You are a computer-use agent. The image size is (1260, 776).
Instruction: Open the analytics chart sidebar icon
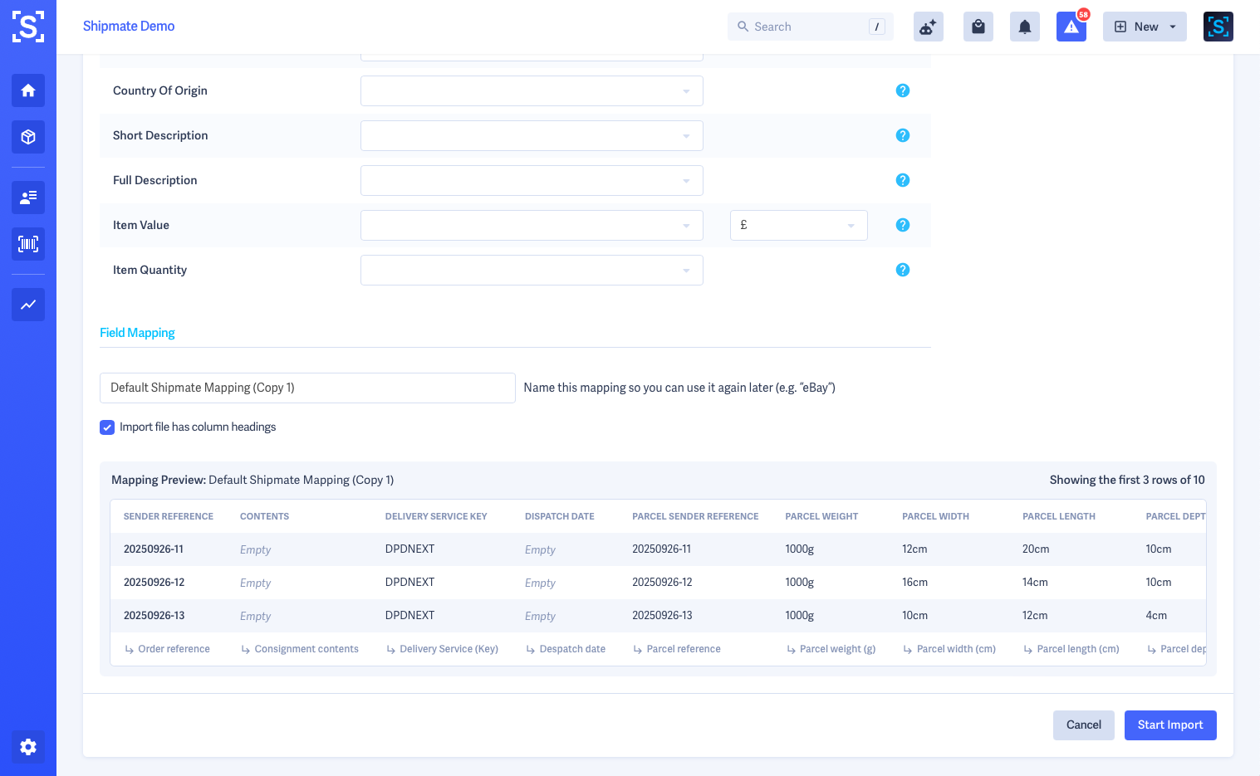pos(28,305)
